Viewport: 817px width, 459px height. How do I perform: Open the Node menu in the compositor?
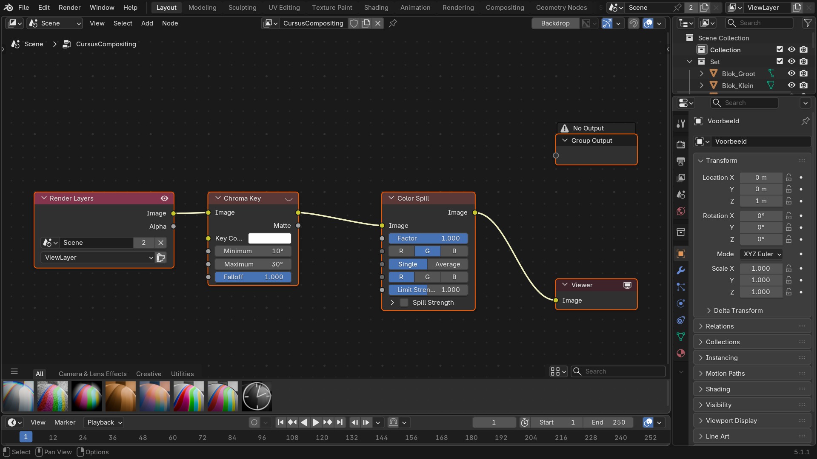pyautogui.click(x=170, y=23)
